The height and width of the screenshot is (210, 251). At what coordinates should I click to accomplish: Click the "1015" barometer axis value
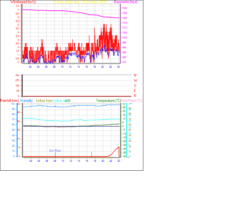click(125, 23)
